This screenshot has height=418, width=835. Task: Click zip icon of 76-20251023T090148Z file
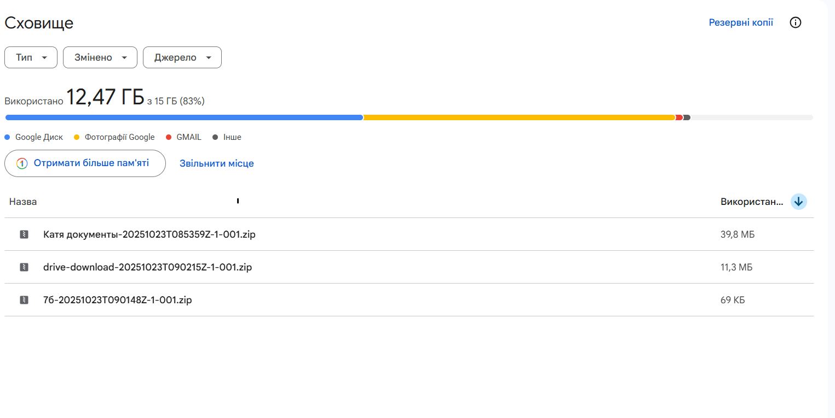tap(24, 300)
